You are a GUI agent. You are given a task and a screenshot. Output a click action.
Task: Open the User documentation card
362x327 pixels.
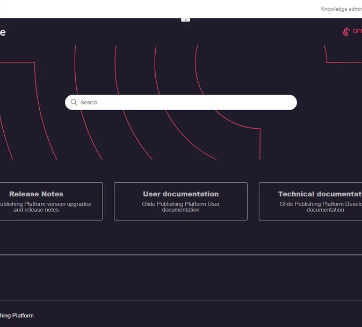coord(181,202)
